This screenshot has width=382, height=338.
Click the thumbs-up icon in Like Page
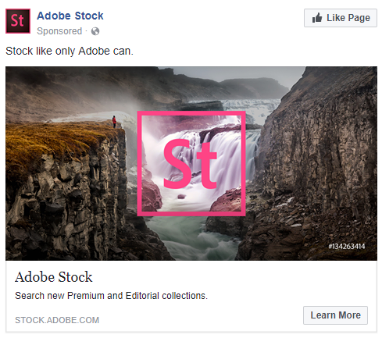point(317,18)
